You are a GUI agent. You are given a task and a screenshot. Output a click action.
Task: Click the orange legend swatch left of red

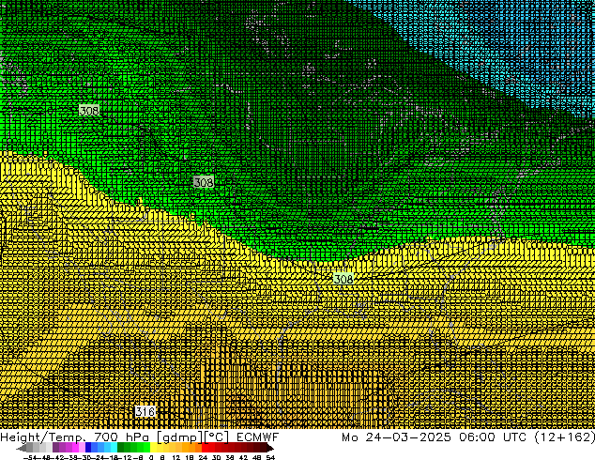point(198,448)
